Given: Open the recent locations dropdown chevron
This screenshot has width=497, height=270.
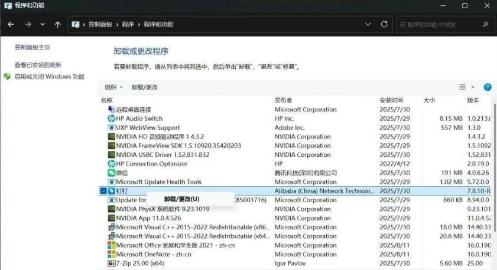Looking at the screenshot, I should coord(43,24).
